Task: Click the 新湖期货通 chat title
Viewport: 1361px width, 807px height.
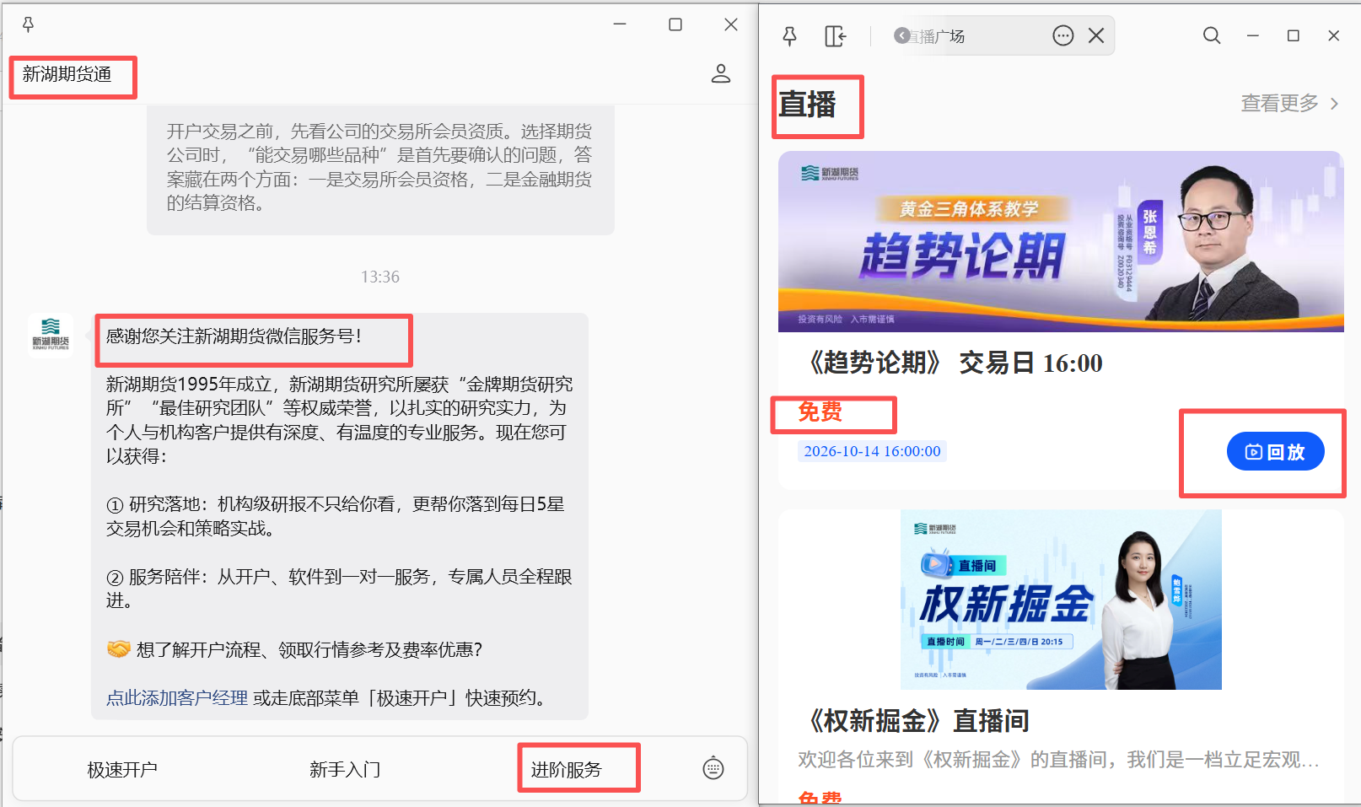Action: (67, 74)
